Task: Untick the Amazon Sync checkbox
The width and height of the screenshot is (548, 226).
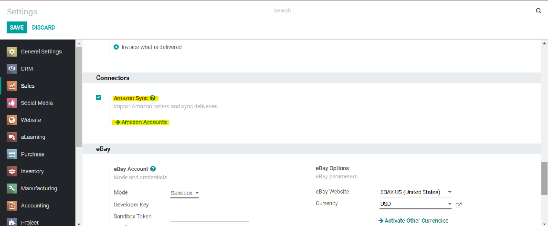Action: (x=98, y=97)
